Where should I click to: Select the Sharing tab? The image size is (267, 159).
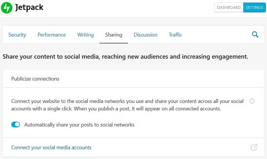pyautogui.click(x=114, y=35)
